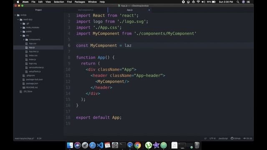Open Trash in the Dock
Screen dimensions: 267x150
(x=197, y=145)
